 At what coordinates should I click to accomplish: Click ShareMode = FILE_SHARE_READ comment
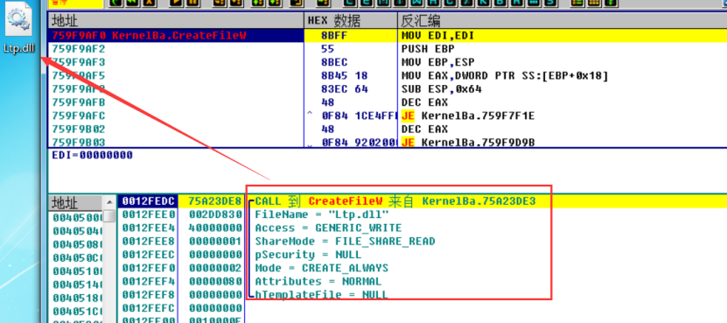(x=345, y=242)
